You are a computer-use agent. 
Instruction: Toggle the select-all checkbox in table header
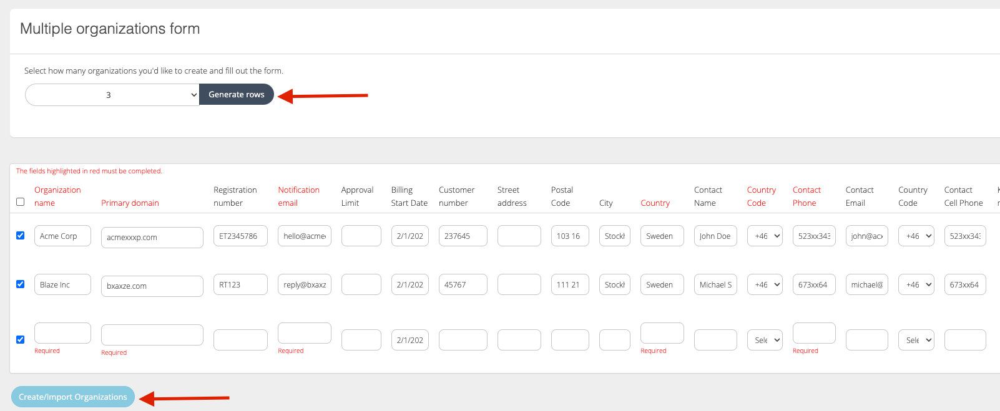21,201
